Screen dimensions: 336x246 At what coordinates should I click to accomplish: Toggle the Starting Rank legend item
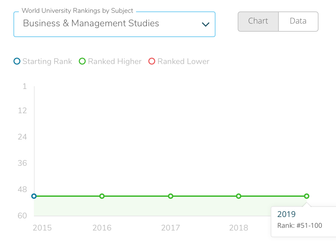click(43, 61)
